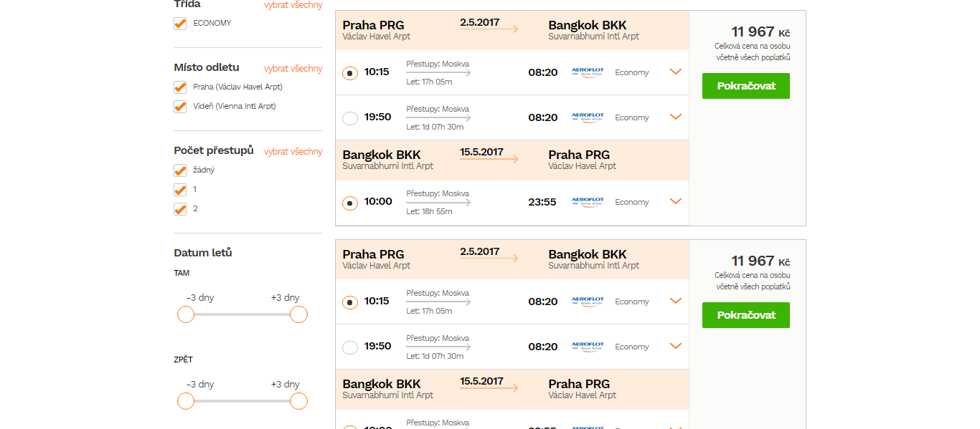
Task: Click 'vybrat všechny' next to Počet přestupů
Action: 293,152
